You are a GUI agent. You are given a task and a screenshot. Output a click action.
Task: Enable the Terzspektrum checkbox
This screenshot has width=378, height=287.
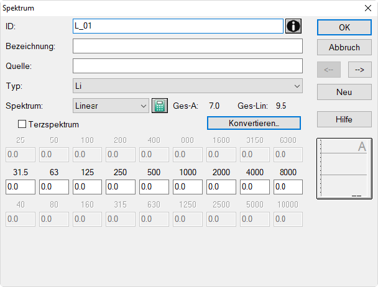point(22,124)
